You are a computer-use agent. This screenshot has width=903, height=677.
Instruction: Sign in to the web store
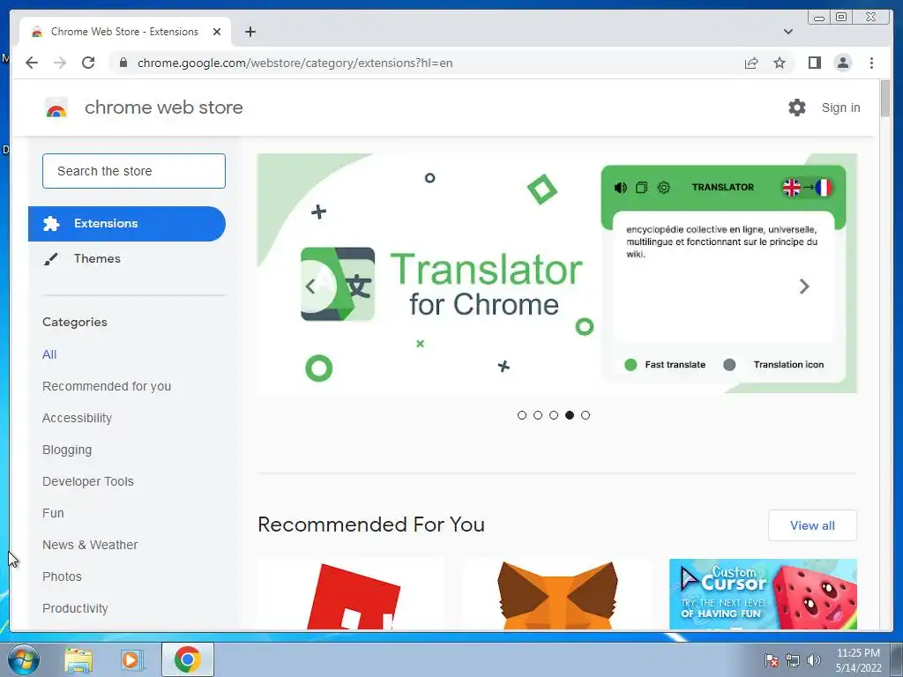(x=840, y=108)
